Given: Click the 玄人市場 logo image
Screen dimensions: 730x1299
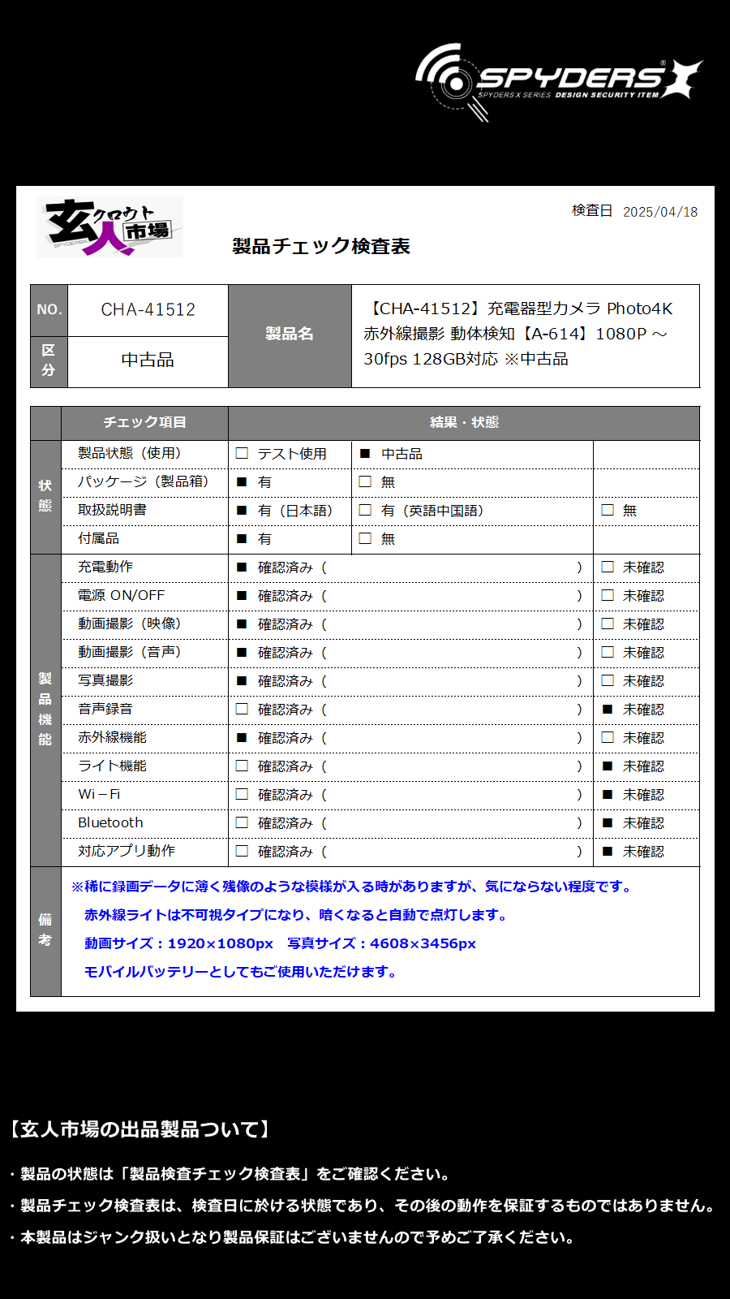Looking at the screenshot, I should (x=109, y=227).
